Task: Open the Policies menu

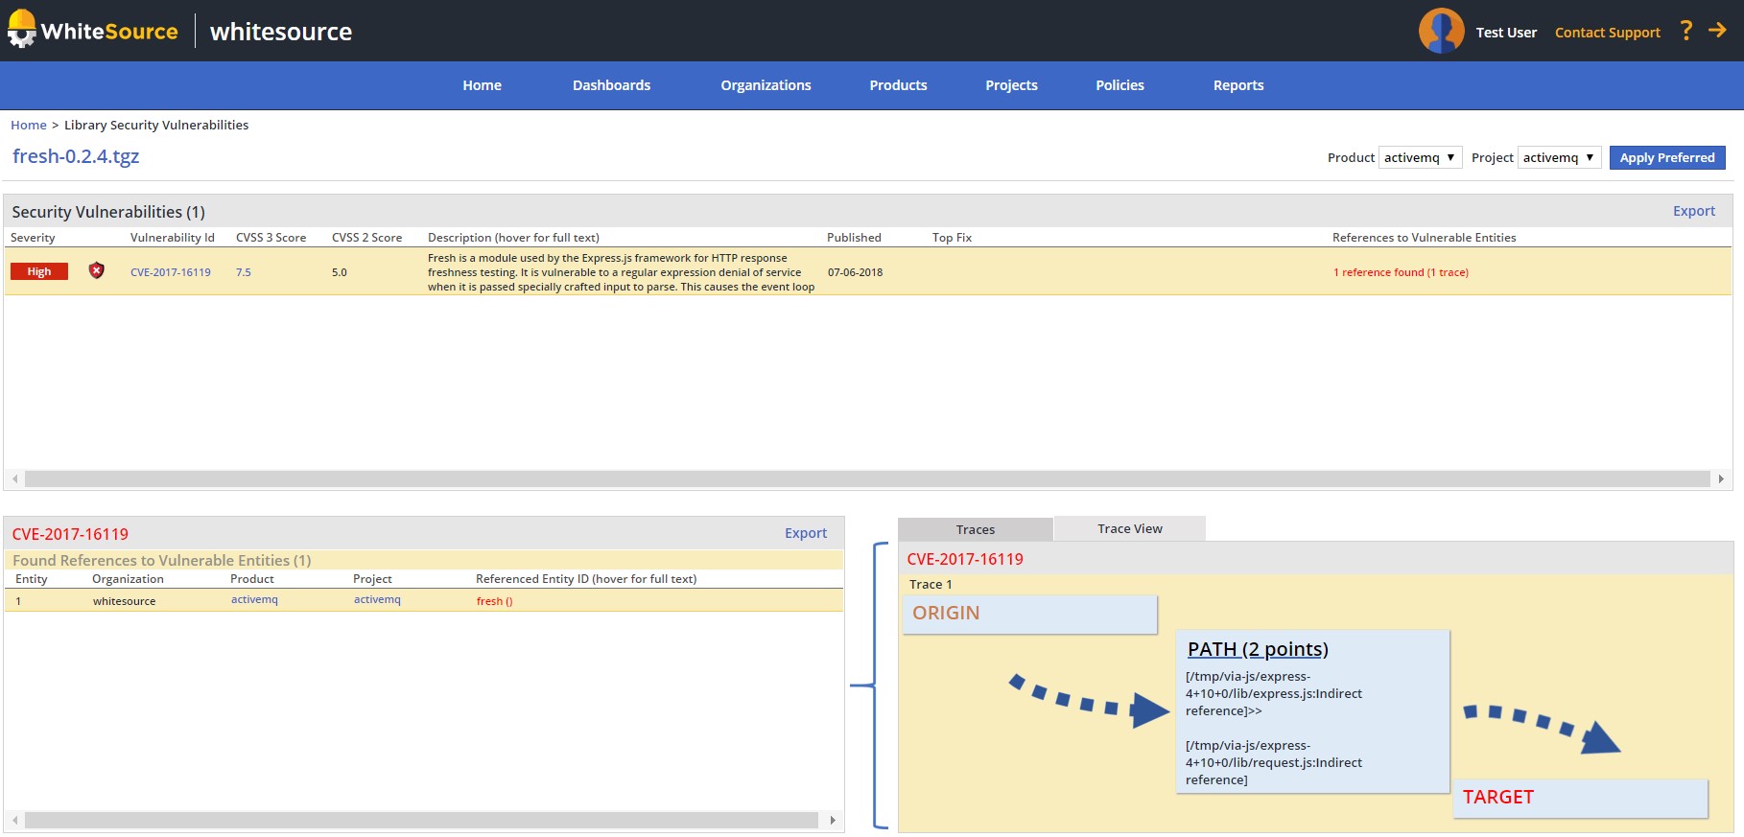Action: [1119, 85]
